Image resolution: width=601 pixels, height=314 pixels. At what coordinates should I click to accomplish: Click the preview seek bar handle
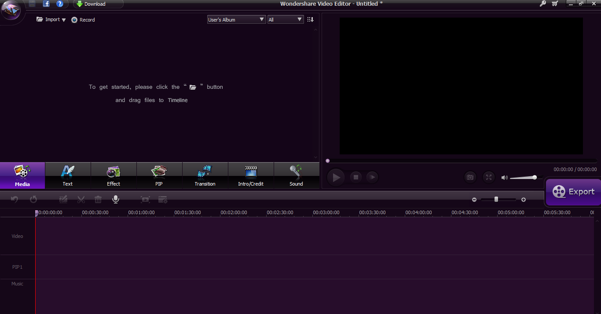(327, 161)
